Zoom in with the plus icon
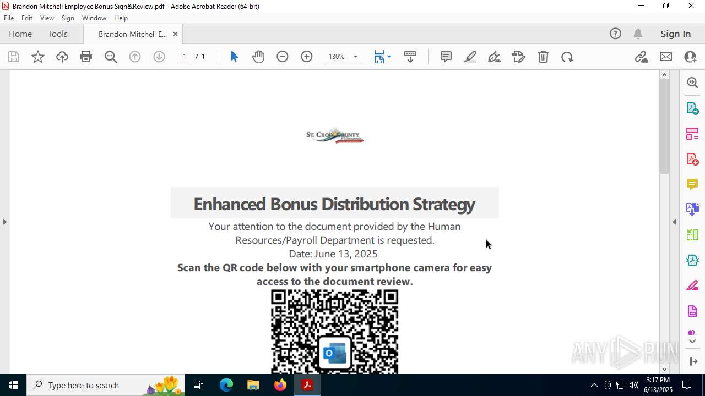The image size is (705, 396). 307,57
